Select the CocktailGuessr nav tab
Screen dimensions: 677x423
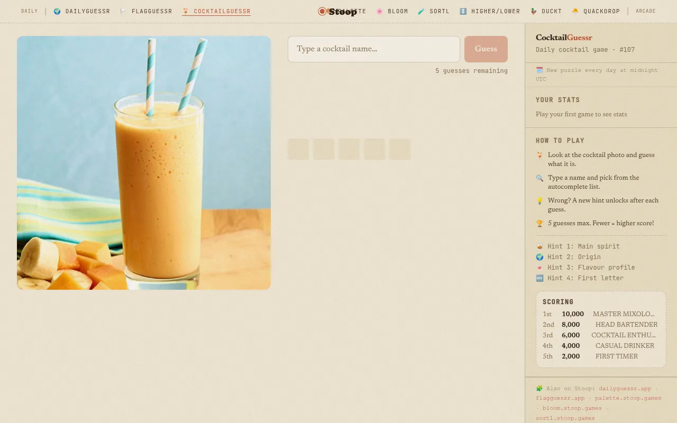(216, 11)
